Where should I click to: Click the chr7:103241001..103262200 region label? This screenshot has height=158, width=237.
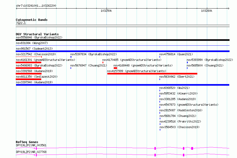click(x=36, y=6)
